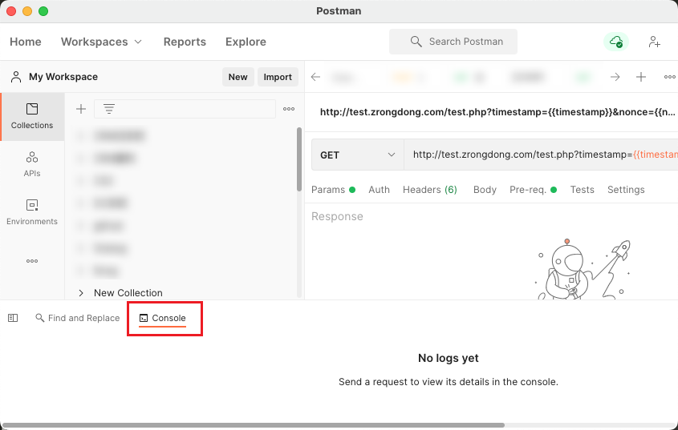Image resolution: width=678 pixels, height=430 pixels.
Task: Click the collections list vertical scrollbar
Action: pos(299,159)
